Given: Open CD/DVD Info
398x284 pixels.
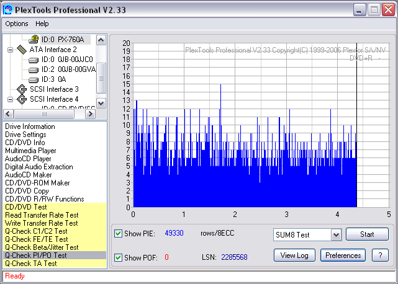Looking at the screenshot, I should (x=25, y=143).
